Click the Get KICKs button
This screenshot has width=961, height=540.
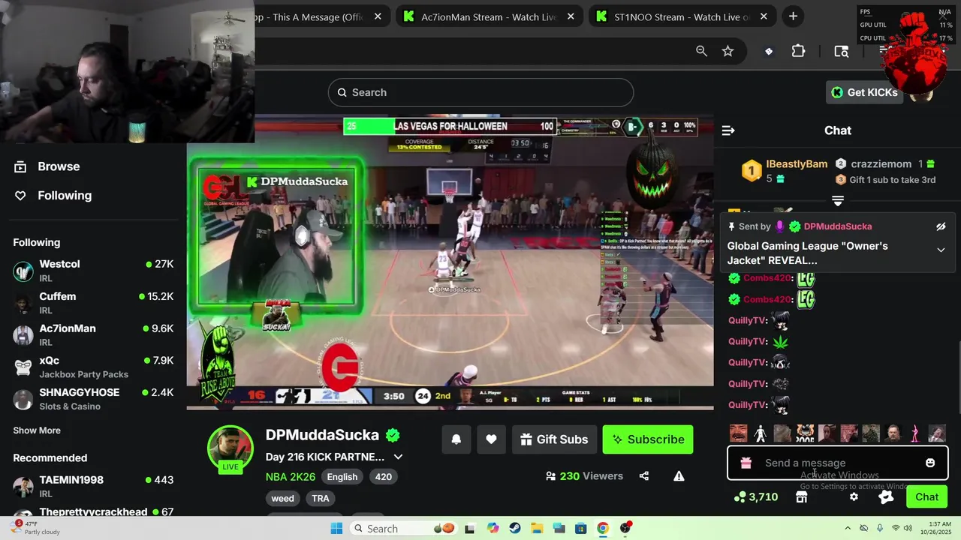pyautogui.click(x=864, y=92)
